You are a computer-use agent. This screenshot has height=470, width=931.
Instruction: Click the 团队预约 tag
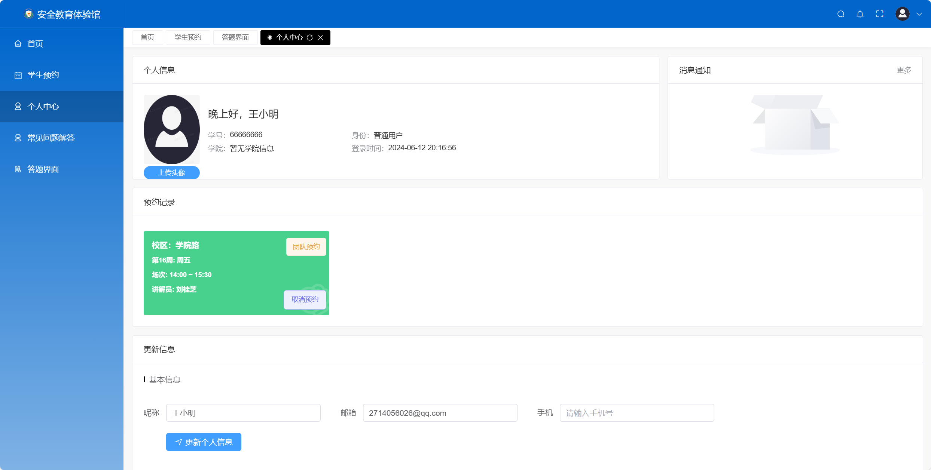tap(306, 247)
